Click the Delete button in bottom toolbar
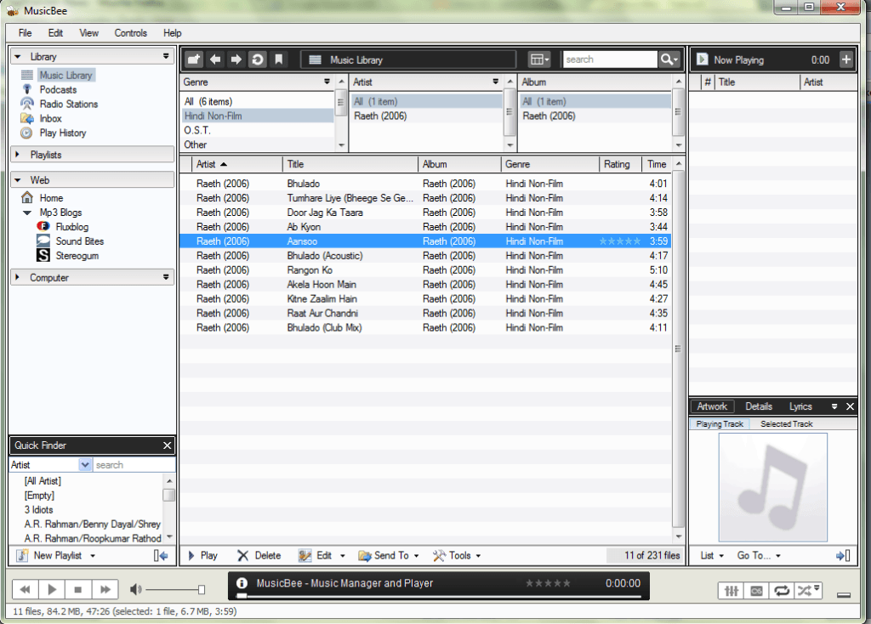This screenshot has width=871, height=624. coord(259,555)
